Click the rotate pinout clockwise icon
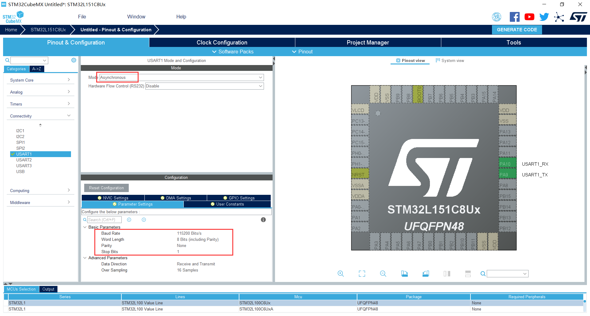 tap(404, 274)
